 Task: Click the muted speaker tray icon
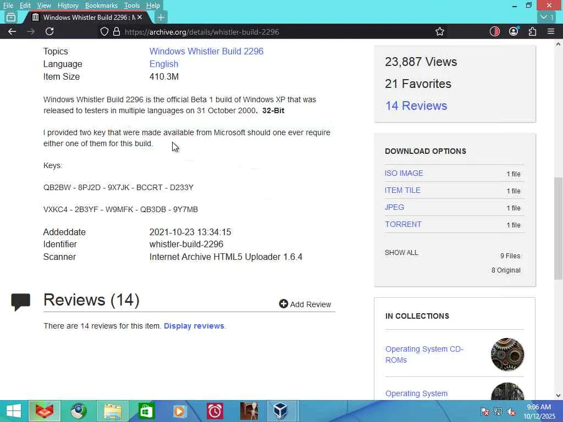511,411
